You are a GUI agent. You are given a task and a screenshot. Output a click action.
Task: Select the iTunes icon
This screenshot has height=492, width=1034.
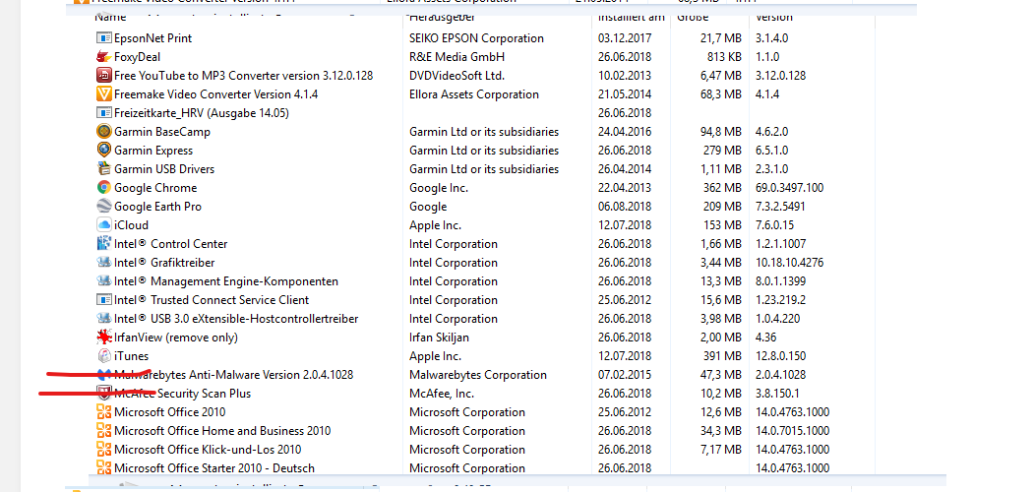[x=103, y=356]
